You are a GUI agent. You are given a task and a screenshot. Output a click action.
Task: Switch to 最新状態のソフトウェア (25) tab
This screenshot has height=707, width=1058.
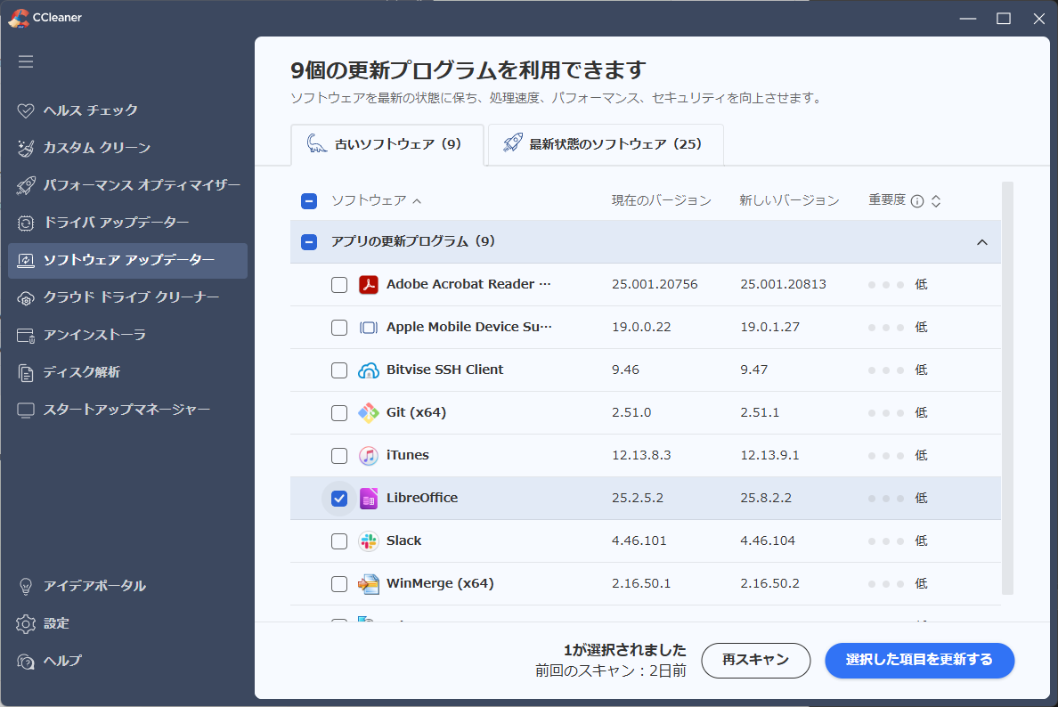pos(606,144)
